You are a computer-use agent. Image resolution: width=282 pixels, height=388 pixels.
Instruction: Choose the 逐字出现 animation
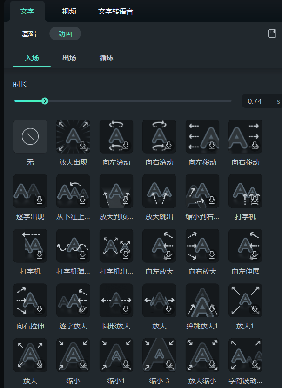click(x=30, y=191)
